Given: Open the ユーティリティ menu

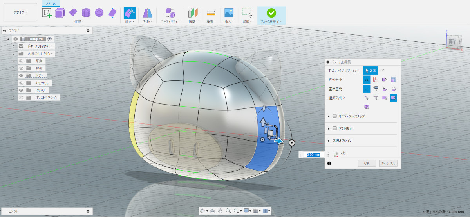Looking at the screenshot, I should pyautogui.click(x=170, y=22).
